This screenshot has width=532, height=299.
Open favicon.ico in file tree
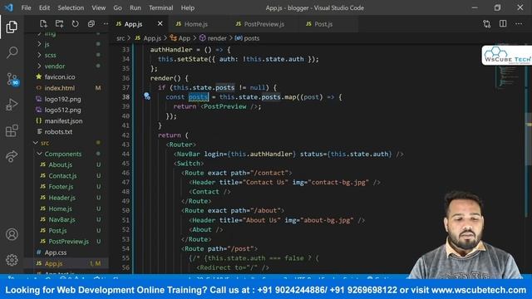pos(60,77)
